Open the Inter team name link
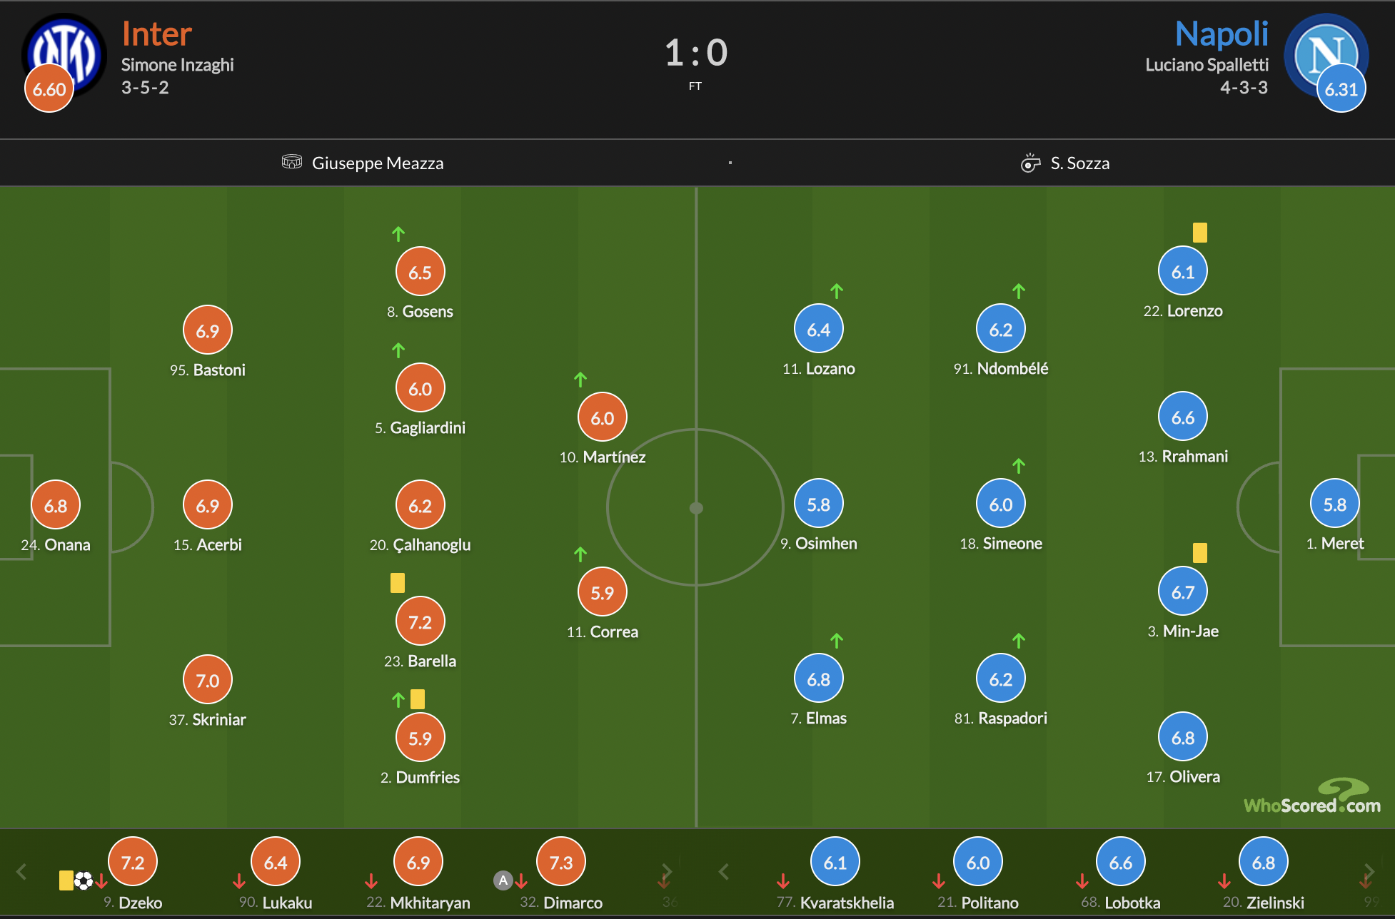This screenshot has height=919, width=1395. pyautogui.click(x=156, y=34)
